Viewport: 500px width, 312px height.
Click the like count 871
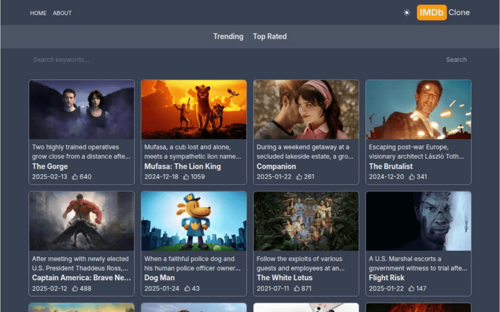tap(306, 288)
